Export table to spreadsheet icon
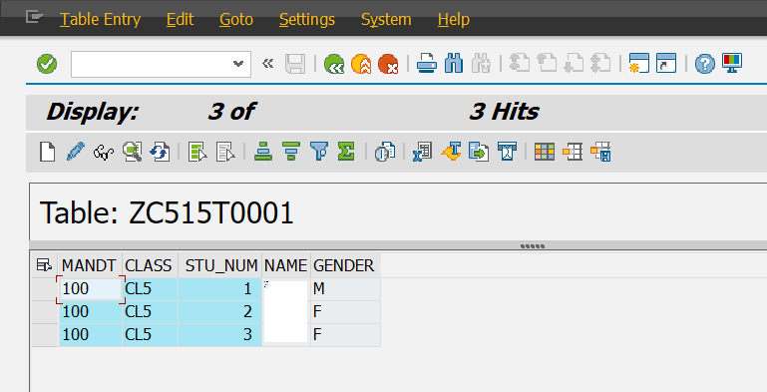This screenshot has width=767, height=392. click(422, 152)
